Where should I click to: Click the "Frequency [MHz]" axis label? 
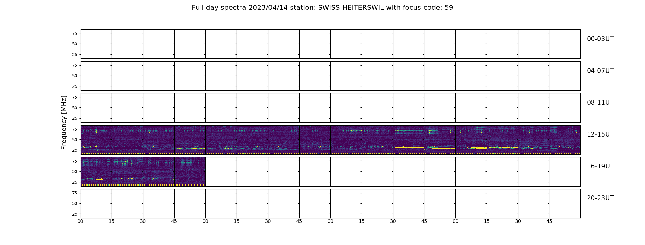click(64, 123)
